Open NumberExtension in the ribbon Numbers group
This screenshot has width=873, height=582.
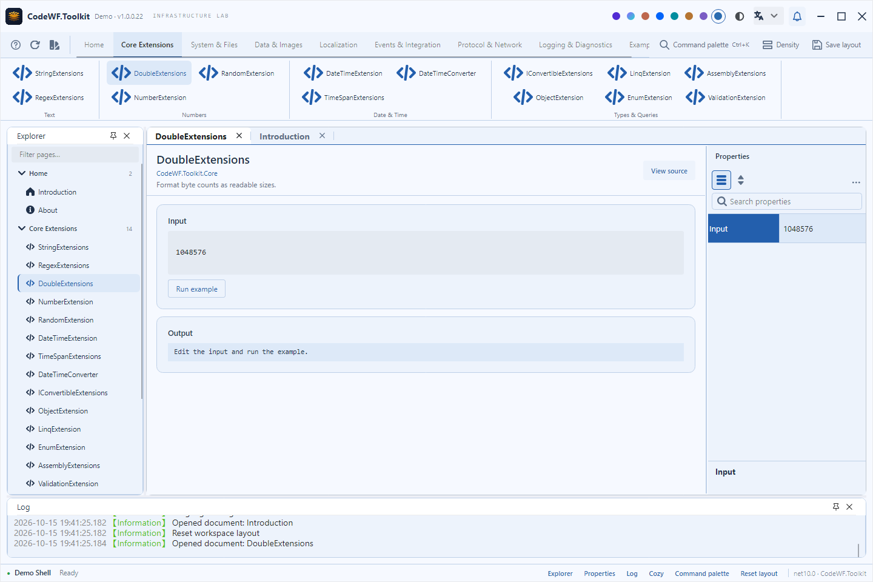coord(149,98)
